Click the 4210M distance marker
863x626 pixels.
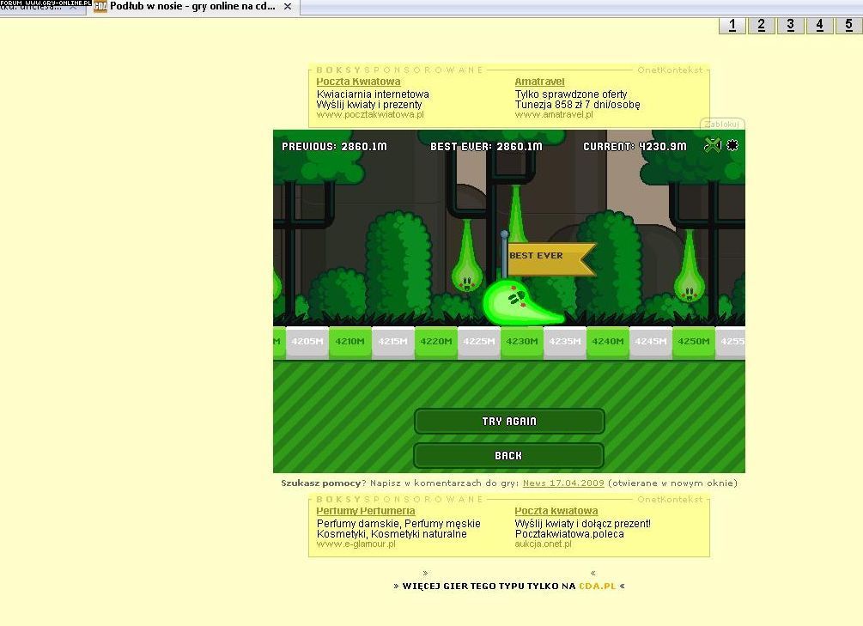350,343
